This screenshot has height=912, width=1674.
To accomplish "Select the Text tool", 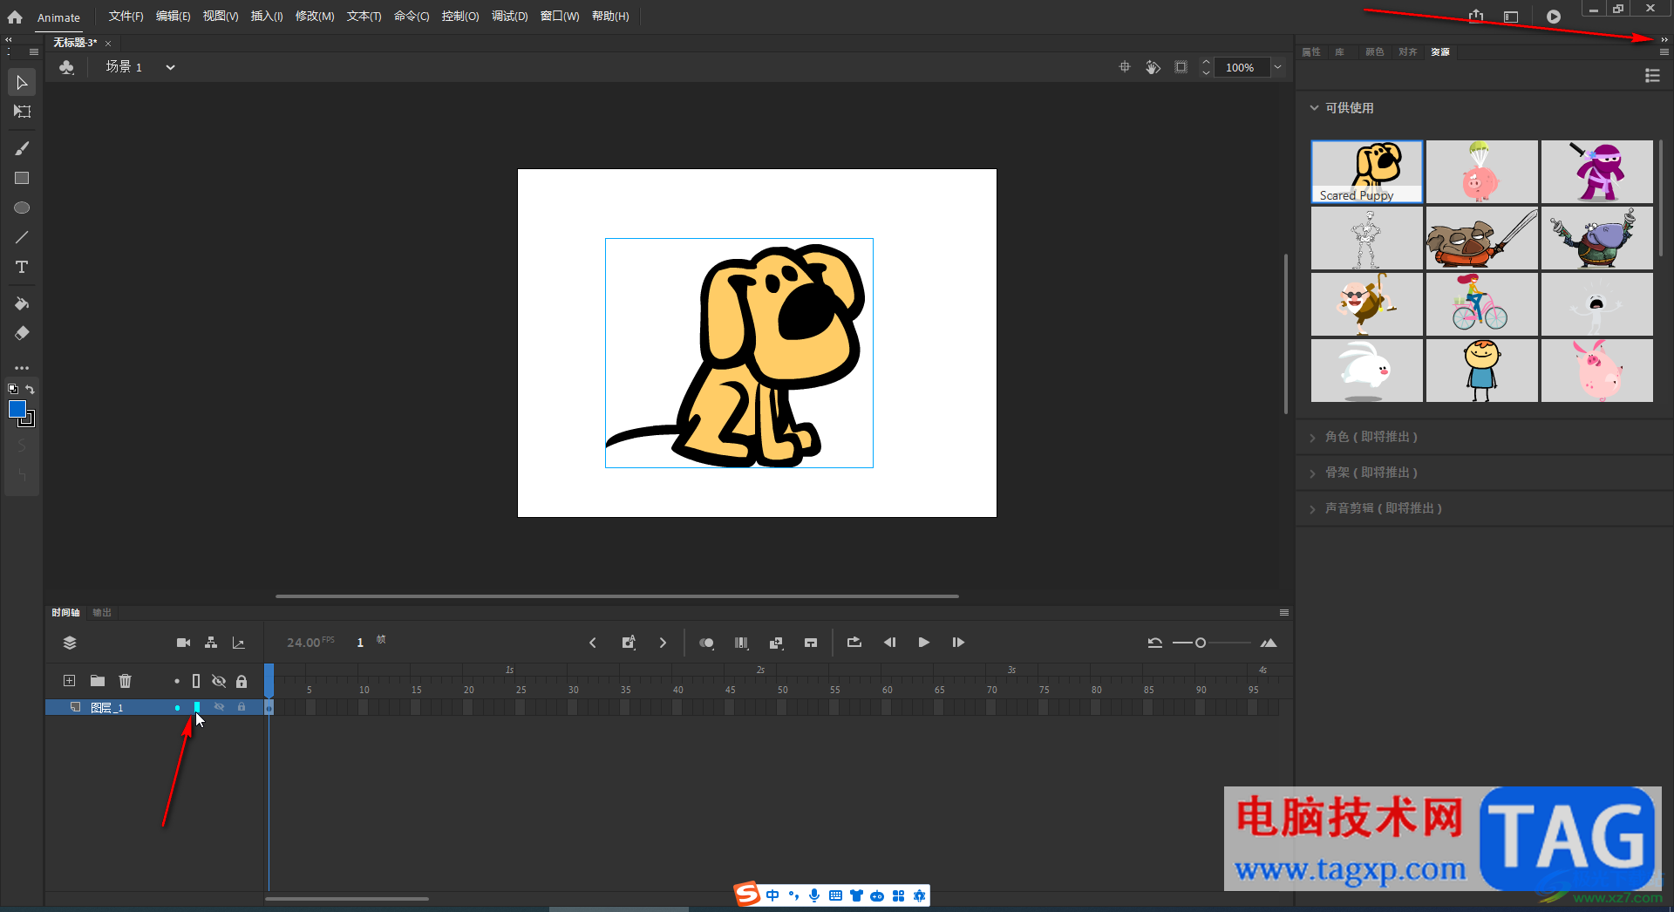I will tap(22, 267).
